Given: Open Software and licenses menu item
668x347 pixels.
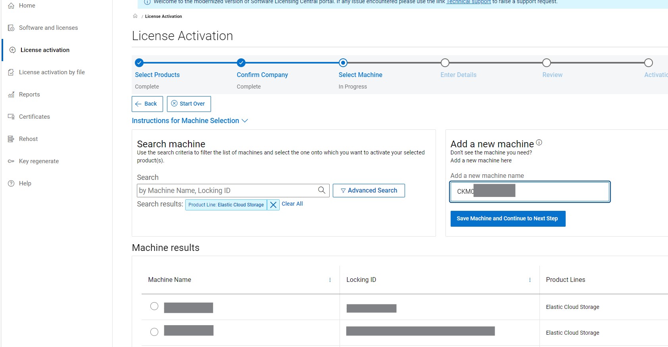Looking at the screenshot, I should (x=48, y=28).
